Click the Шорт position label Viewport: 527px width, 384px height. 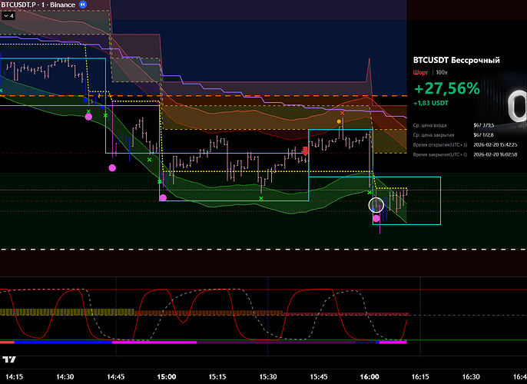(419, 71)
